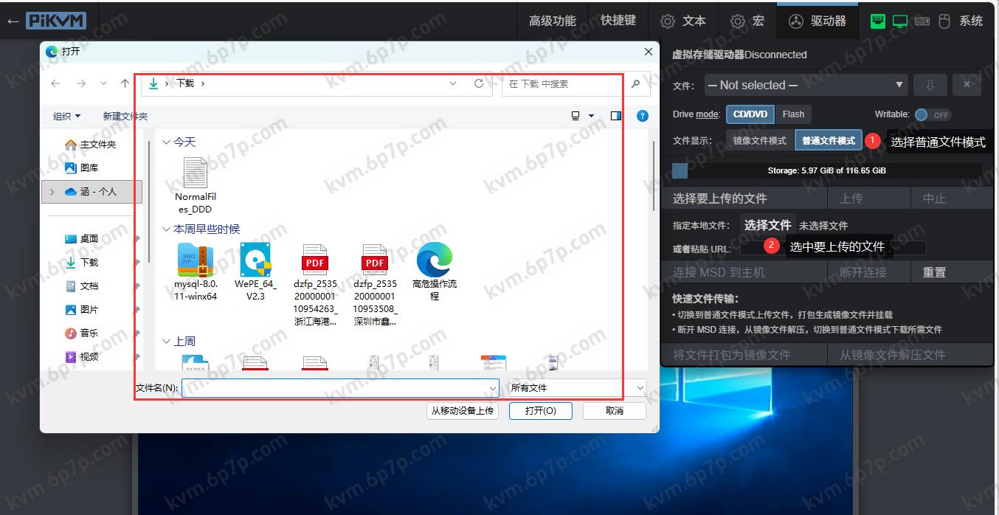Open the blue help icon in dialog

(x=643, y=116)
